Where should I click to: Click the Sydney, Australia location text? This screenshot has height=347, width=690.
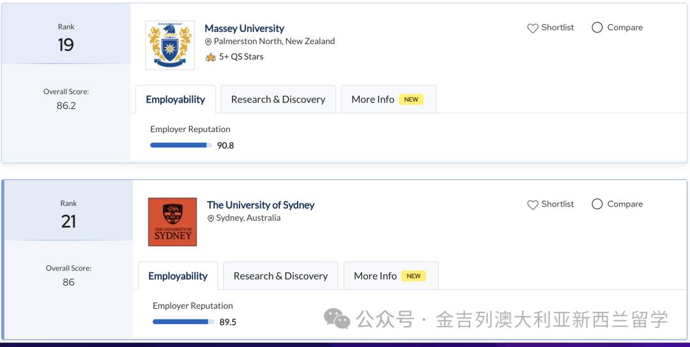(248, 218)
